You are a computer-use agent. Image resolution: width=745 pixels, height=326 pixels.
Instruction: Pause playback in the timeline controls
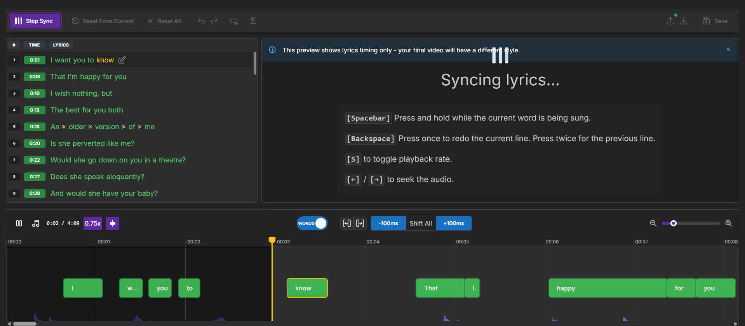click(x=19, y=223)
